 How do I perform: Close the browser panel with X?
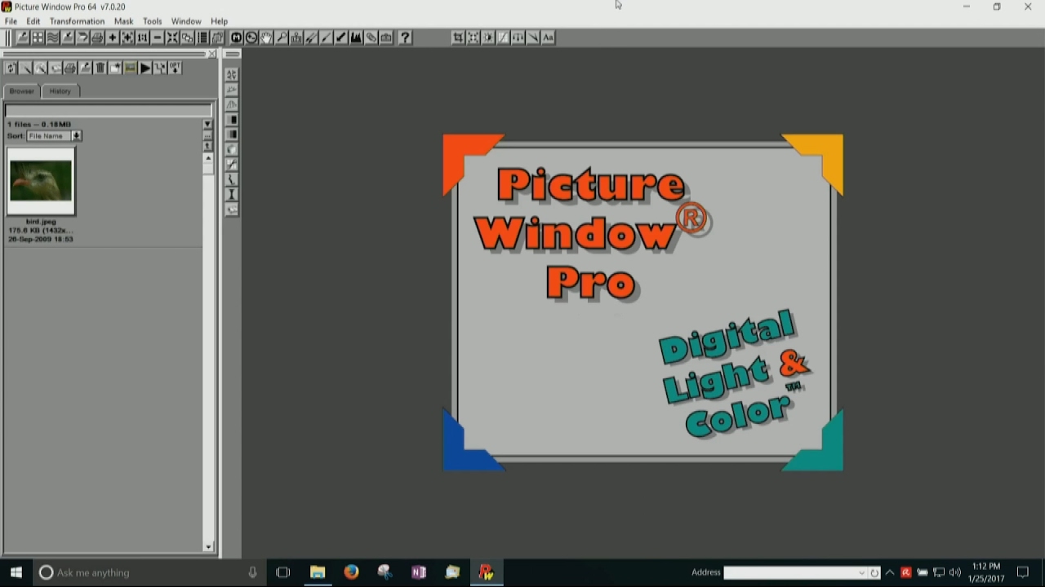[x=212, y=54]
